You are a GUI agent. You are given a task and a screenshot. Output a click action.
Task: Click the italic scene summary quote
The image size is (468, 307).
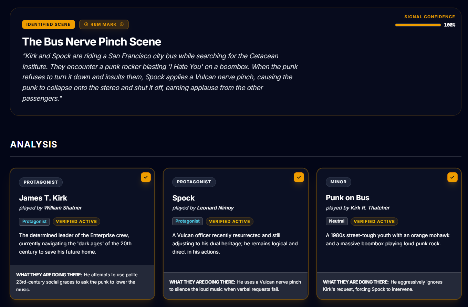(160, 77)
